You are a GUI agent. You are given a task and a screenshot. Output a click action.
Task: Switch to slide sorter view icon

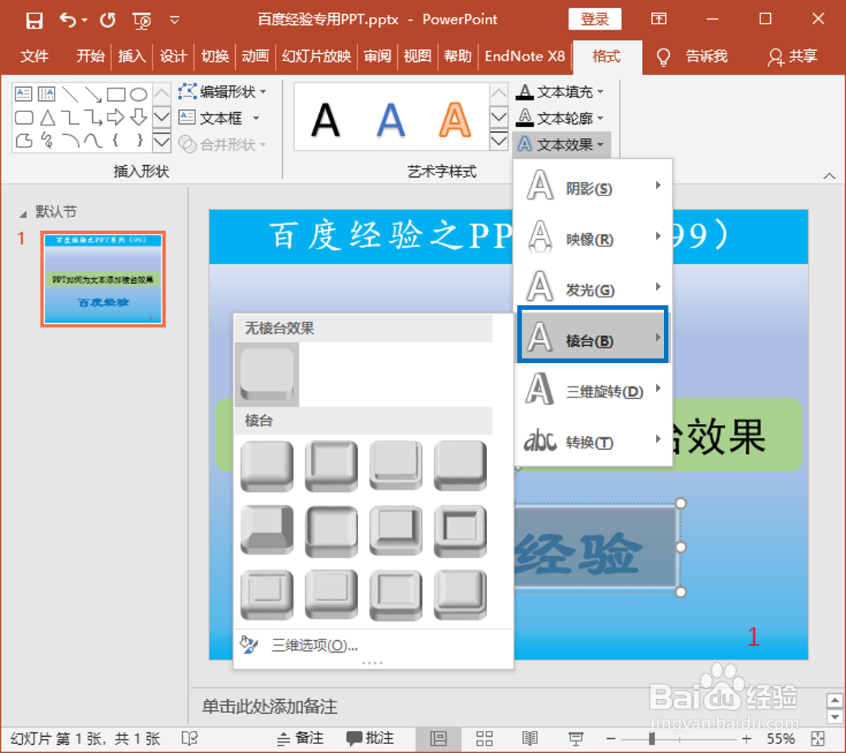click(484, 738)
